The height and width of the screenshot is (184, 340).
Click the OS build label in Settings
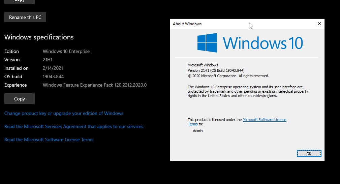(x=13, y=76)
